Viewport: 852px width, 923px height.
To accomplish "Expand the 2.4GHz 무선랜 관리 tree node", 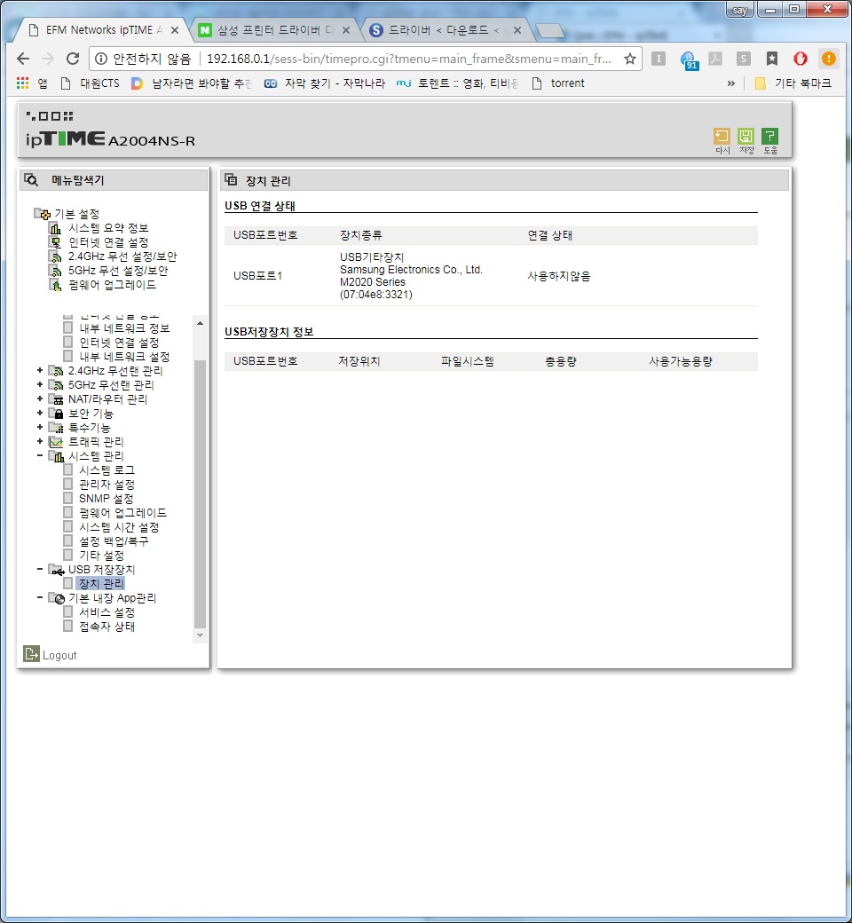I will pos(39,370).
